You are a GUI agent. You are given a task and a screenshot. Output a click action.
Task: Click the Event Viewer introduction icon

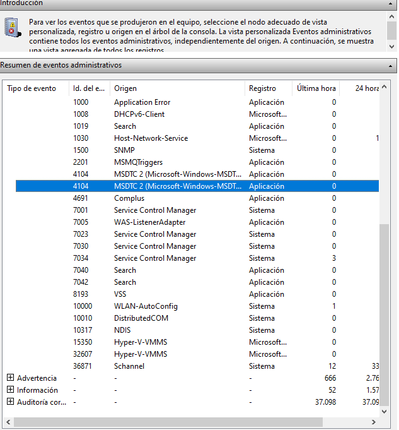pyautogui.click(x=13, y=27)
